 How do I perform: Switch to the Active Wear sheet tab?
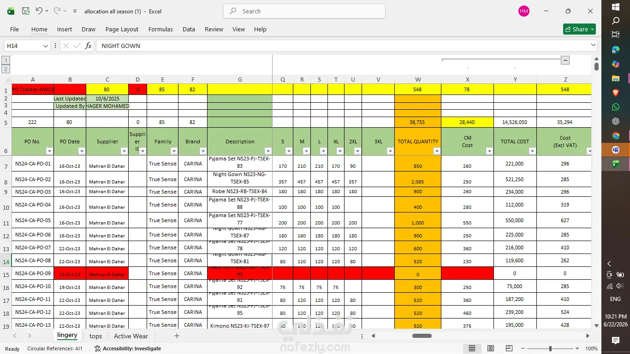(x=131, y=336)
